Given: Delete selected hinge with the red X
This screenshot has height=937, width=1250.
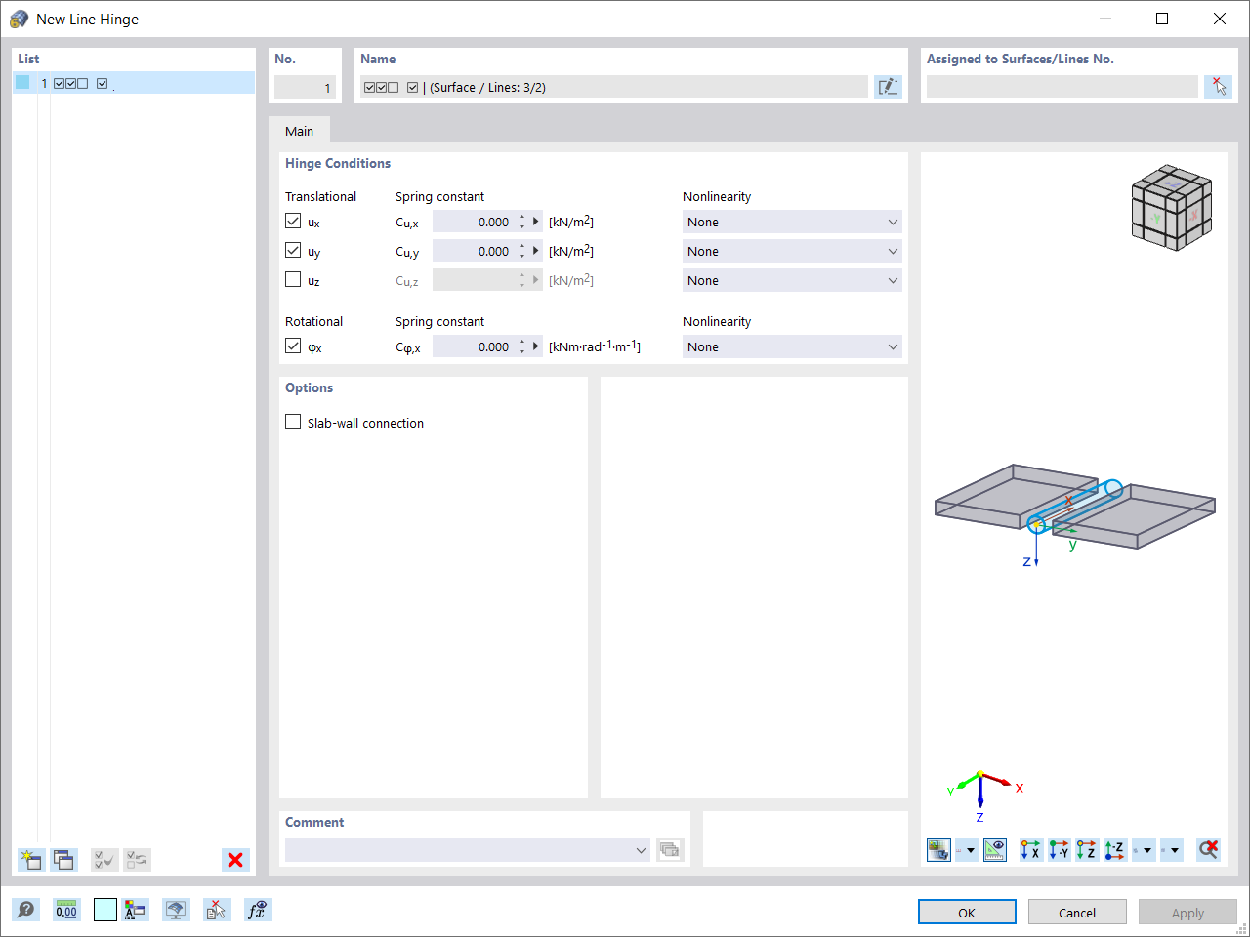Looking at the screenshot, I should pyautogui.click(x=235, y=860).
